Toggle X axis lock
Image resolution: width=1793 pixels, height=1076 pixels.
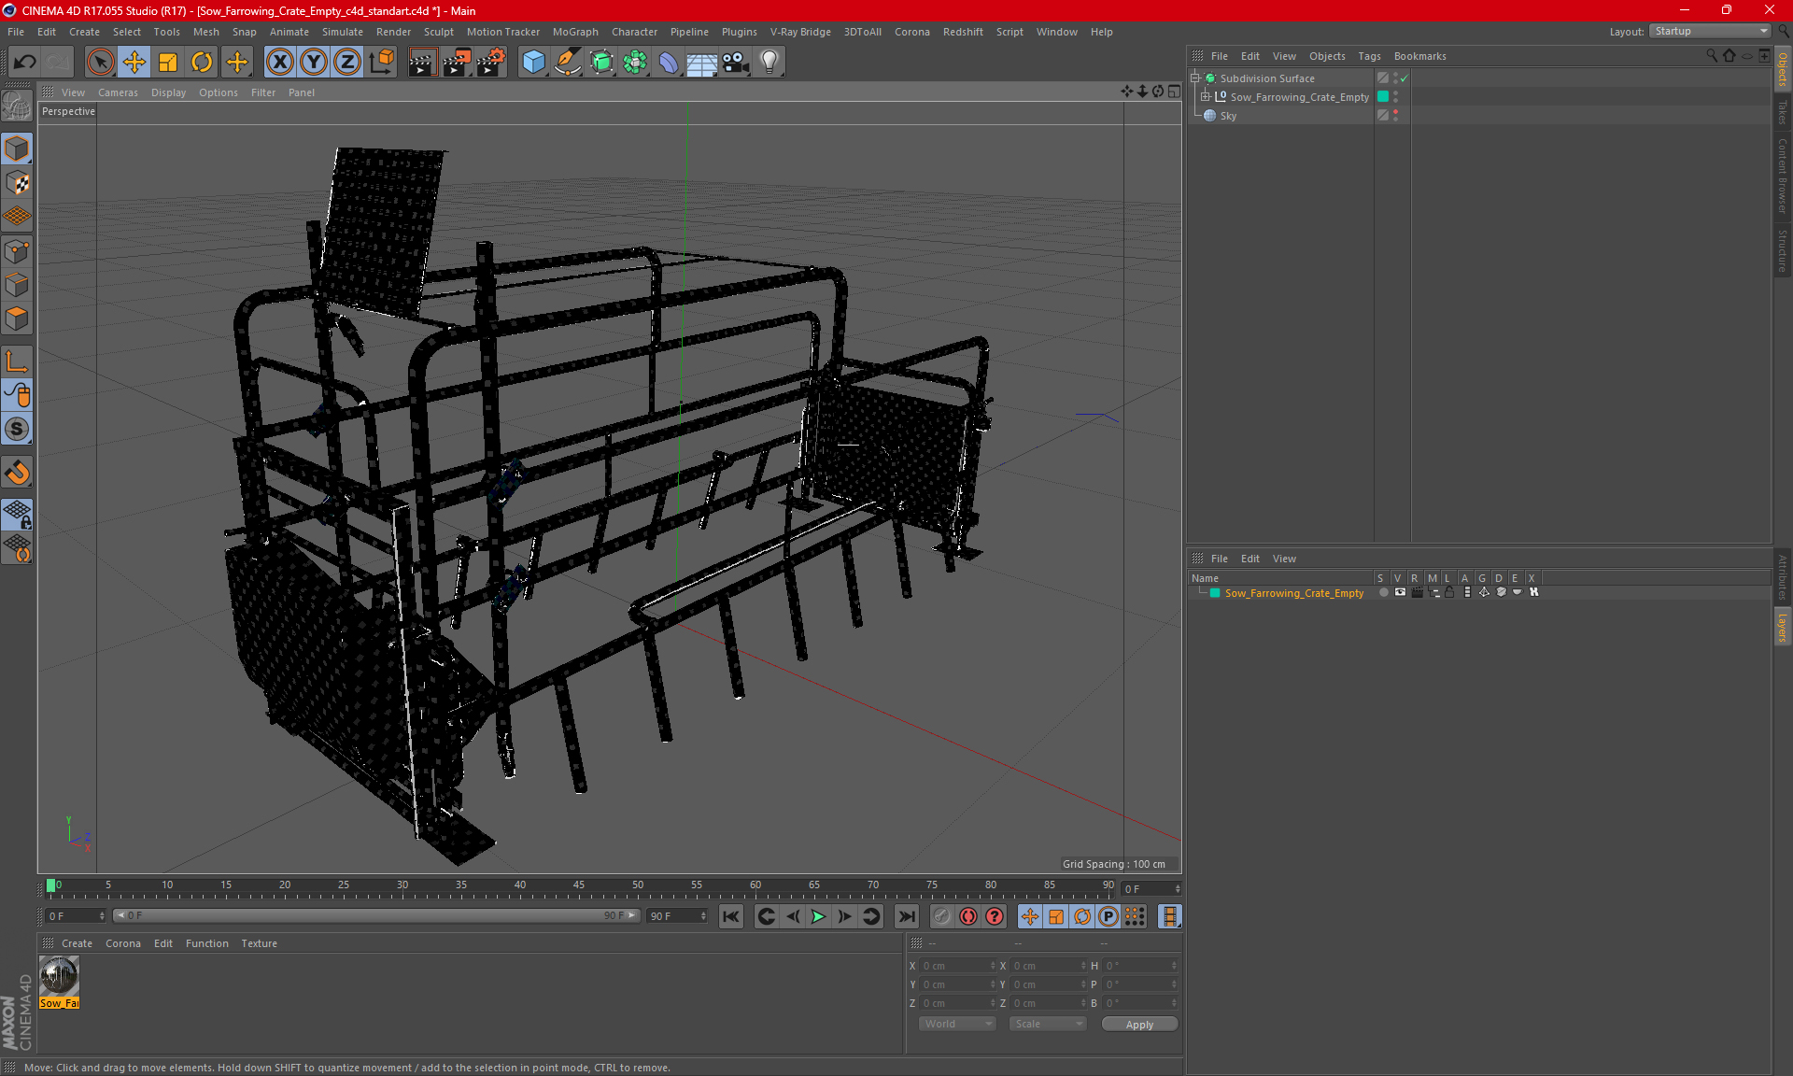click(279, 62)
